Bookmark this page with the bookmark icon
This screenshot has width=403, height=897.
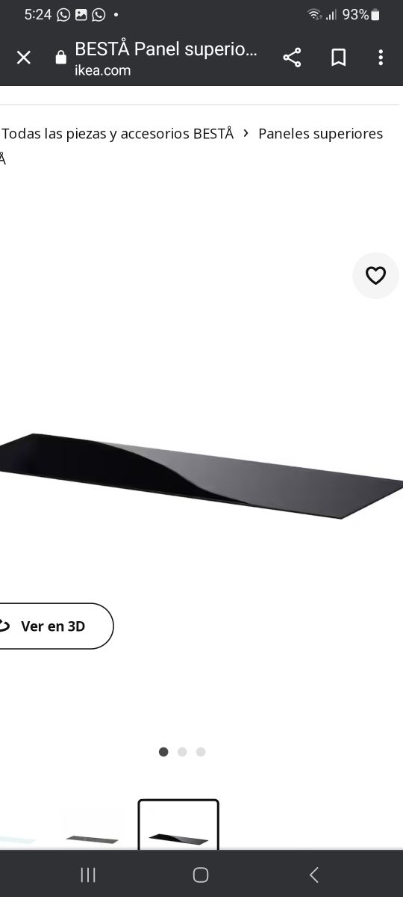tap(338, 58)
